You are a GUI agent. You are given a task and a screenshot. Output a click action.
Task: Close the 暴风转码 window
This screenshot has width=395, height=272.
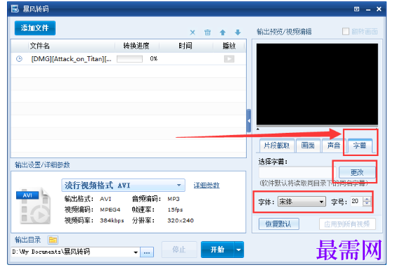pyautogui.click(x=379, y=9)
